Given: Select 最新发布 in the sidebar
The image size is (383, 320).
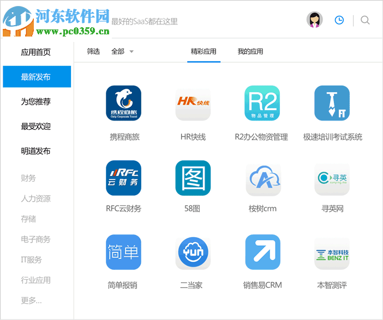Looking at the screenshot, I should tap(37, 77).
